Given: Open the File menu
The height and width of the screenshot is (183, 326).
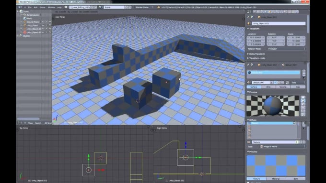Looking at the screenshot, I should [x=30, y=7].
